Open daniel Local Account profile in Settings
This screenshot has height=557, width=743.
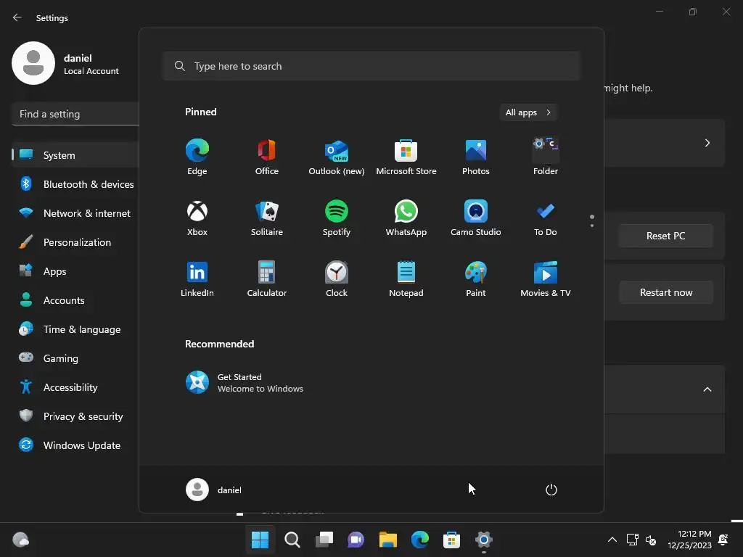[x=66, y=64]
